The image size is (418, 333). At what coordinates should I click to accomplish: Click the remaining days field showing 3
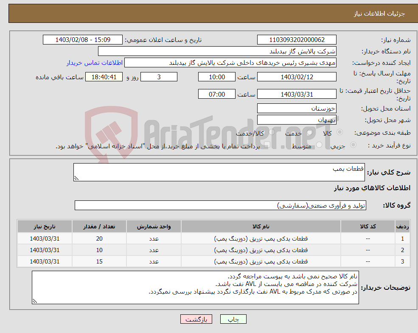pos(159,77)
